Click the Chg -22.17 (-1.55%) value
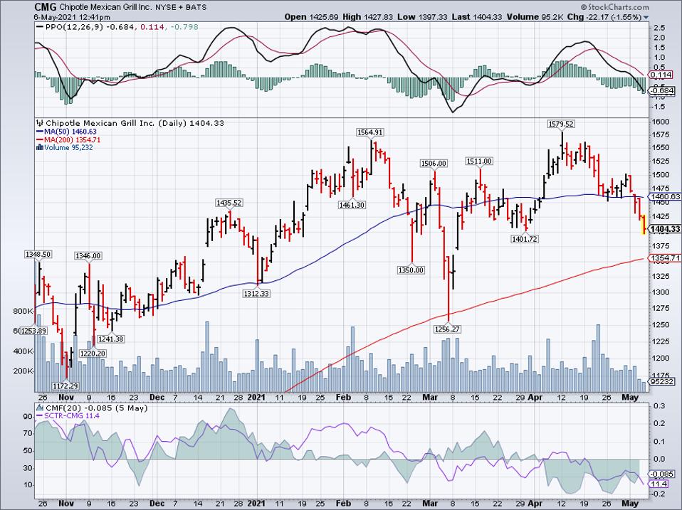The height and width of the screenshot is (510, 682). (606, 17)
